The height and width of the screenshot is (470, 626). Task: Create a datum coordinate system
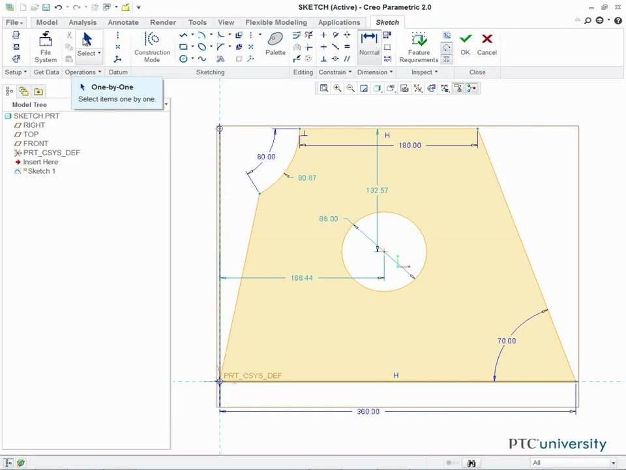pos(117,59)
